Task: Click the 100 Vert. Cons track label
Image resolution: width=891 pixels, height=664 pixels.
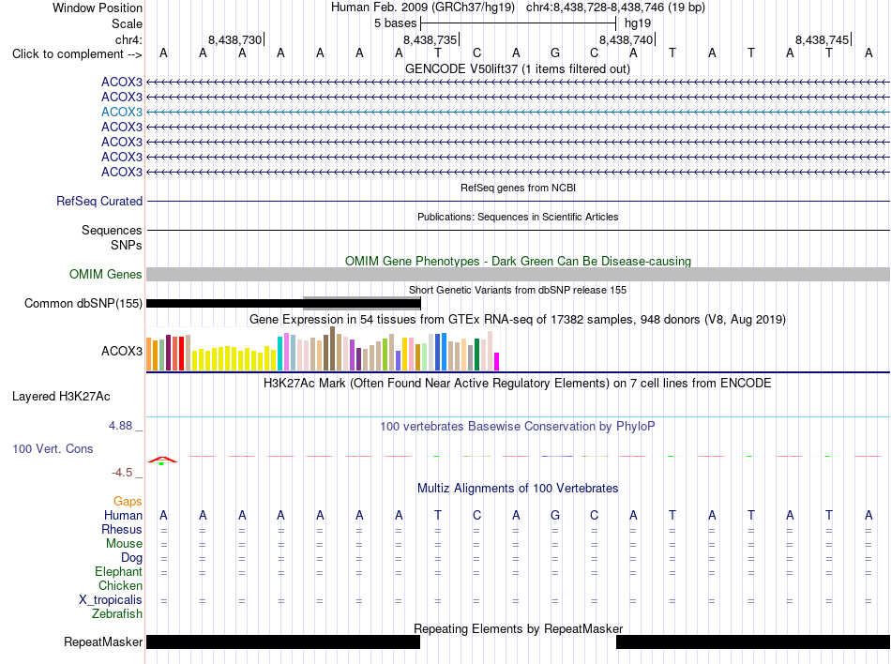Action: click(53, 448)
